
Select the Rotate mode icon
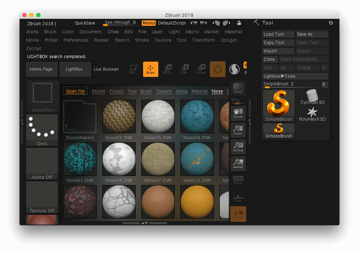201,69
